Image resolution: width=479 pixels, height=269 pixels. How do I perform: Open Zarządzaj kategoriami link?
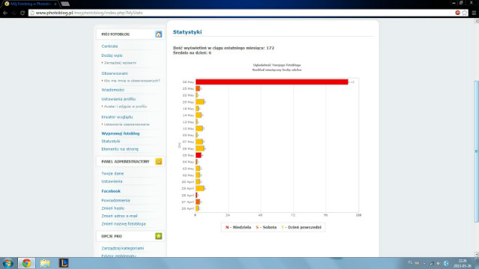[x=123, y=248]
